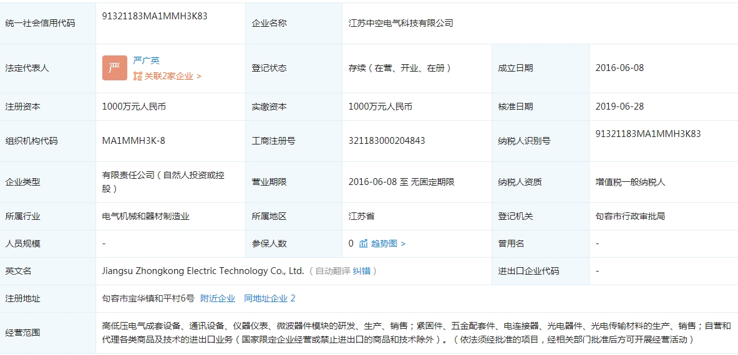Screen dimensions: 738x355
Task: Click organization code MA1MMH3K-8
Action: point(134,141)
